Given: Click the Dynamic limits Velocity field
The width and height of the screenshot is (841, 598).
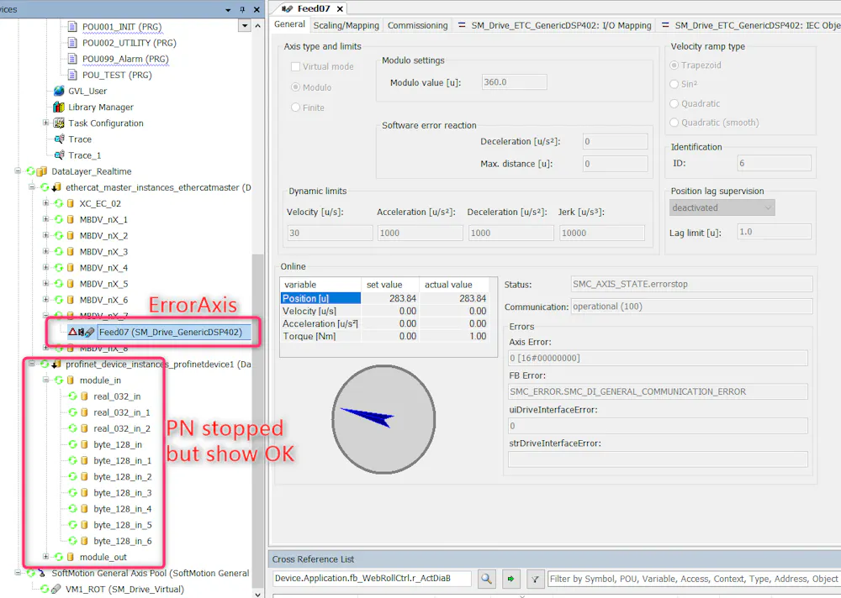Looking at the screenshot, I should (x=330, y=233).
